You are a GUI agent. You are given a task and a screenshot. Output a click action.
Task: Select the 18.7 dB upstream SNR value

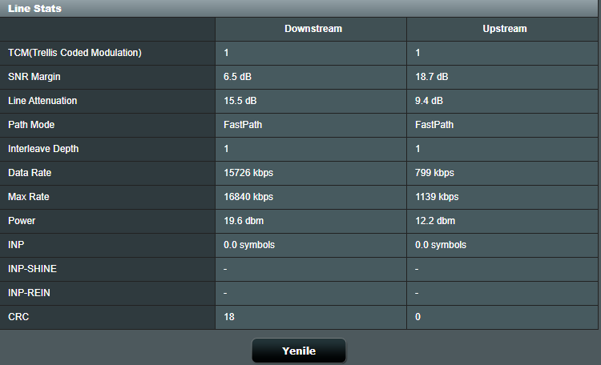[x=432, y=77]
